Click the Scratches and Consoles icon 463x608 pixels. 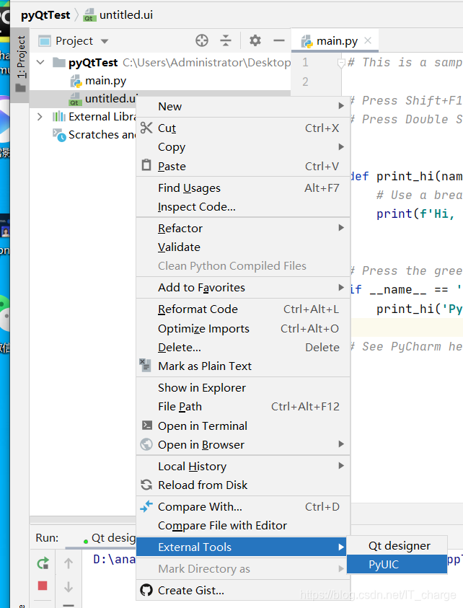click(59, 135)
